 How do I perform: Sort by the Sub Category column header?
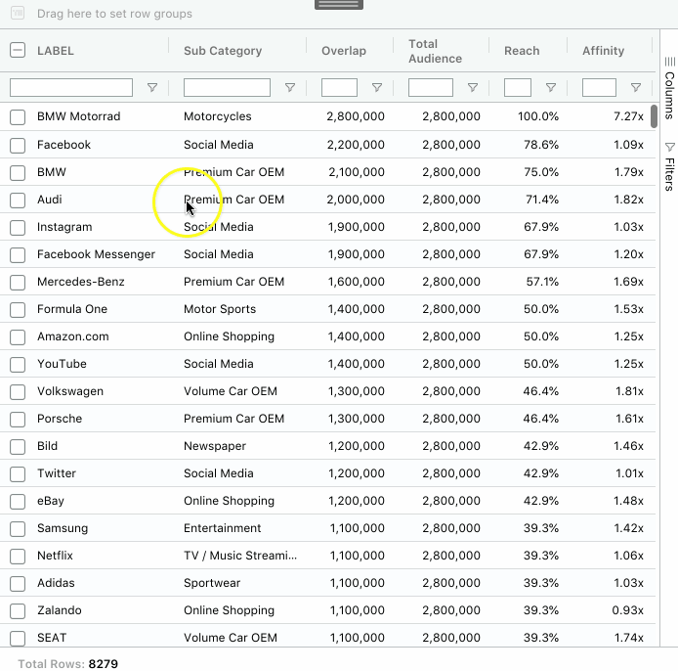tap(223, 51)
